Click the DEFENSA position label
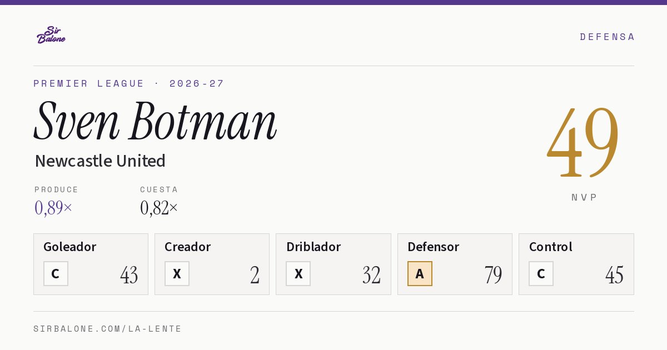This screenshot has width=667, height=350. 607,37
